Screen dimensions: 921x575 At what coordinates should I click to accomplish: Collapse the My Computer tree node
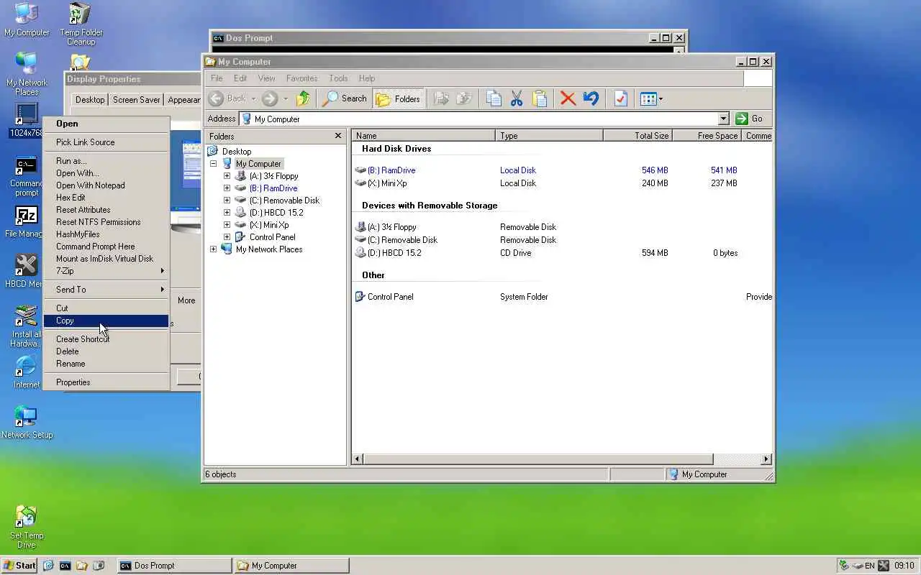click(213, 164)
